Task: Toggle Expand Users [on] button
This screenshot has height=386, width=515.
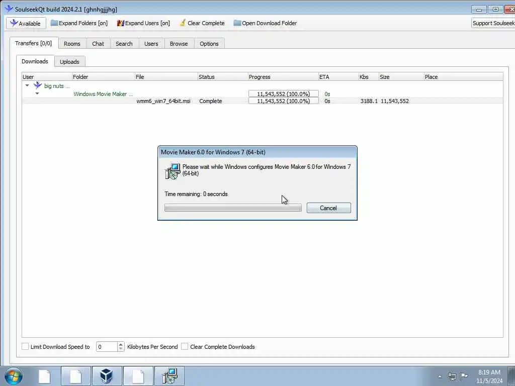Action: tap(143, 23)
